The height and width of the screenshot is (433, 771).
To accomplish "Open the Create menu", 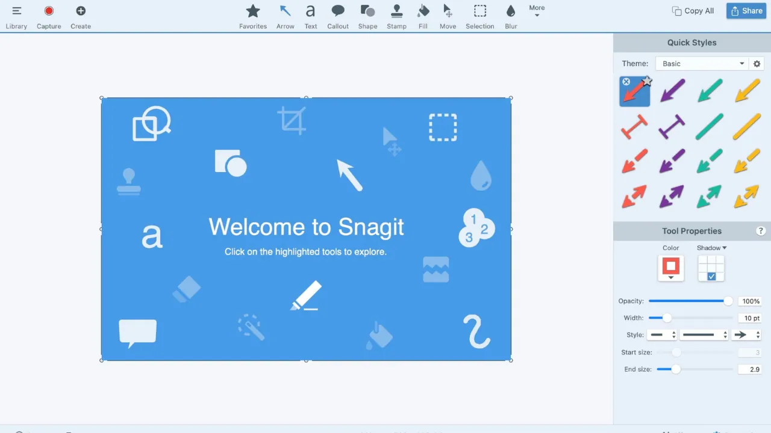I will pos(81,17).
